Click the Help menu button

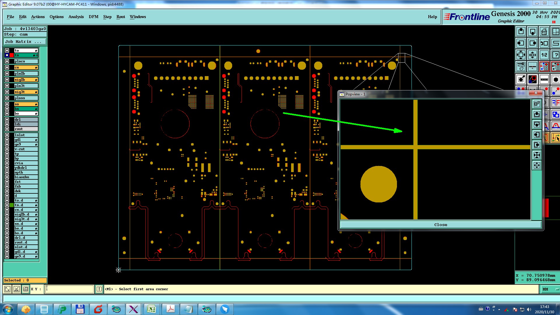(432, 17)
